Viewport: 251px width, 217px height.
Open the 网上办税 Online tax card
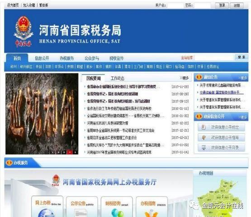click(47, 207)
